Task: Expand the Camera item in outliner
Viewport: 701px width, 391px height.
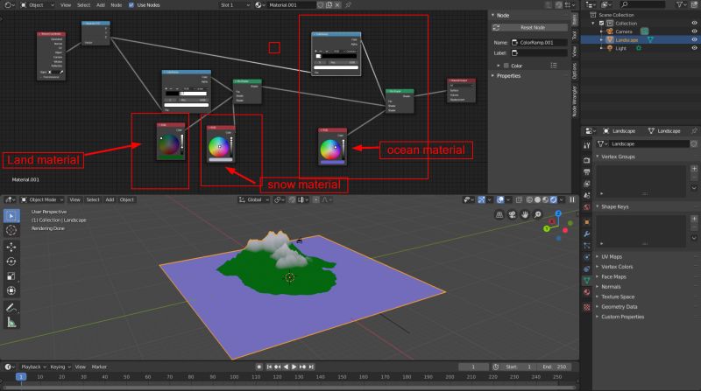Action: 602,31
